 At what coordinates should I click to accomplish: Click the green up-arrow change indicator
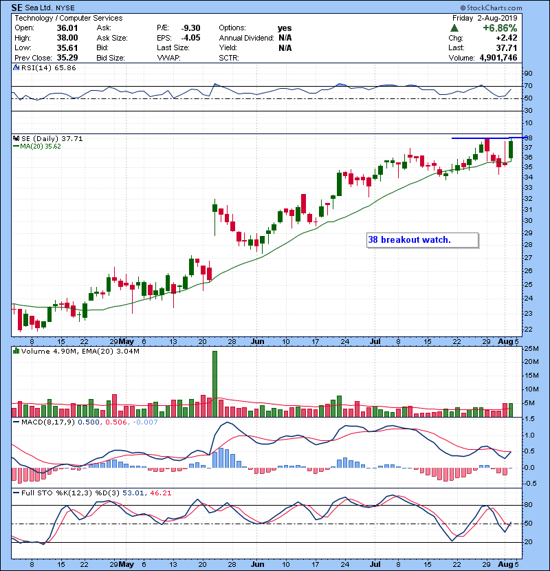tap(454, 28)
